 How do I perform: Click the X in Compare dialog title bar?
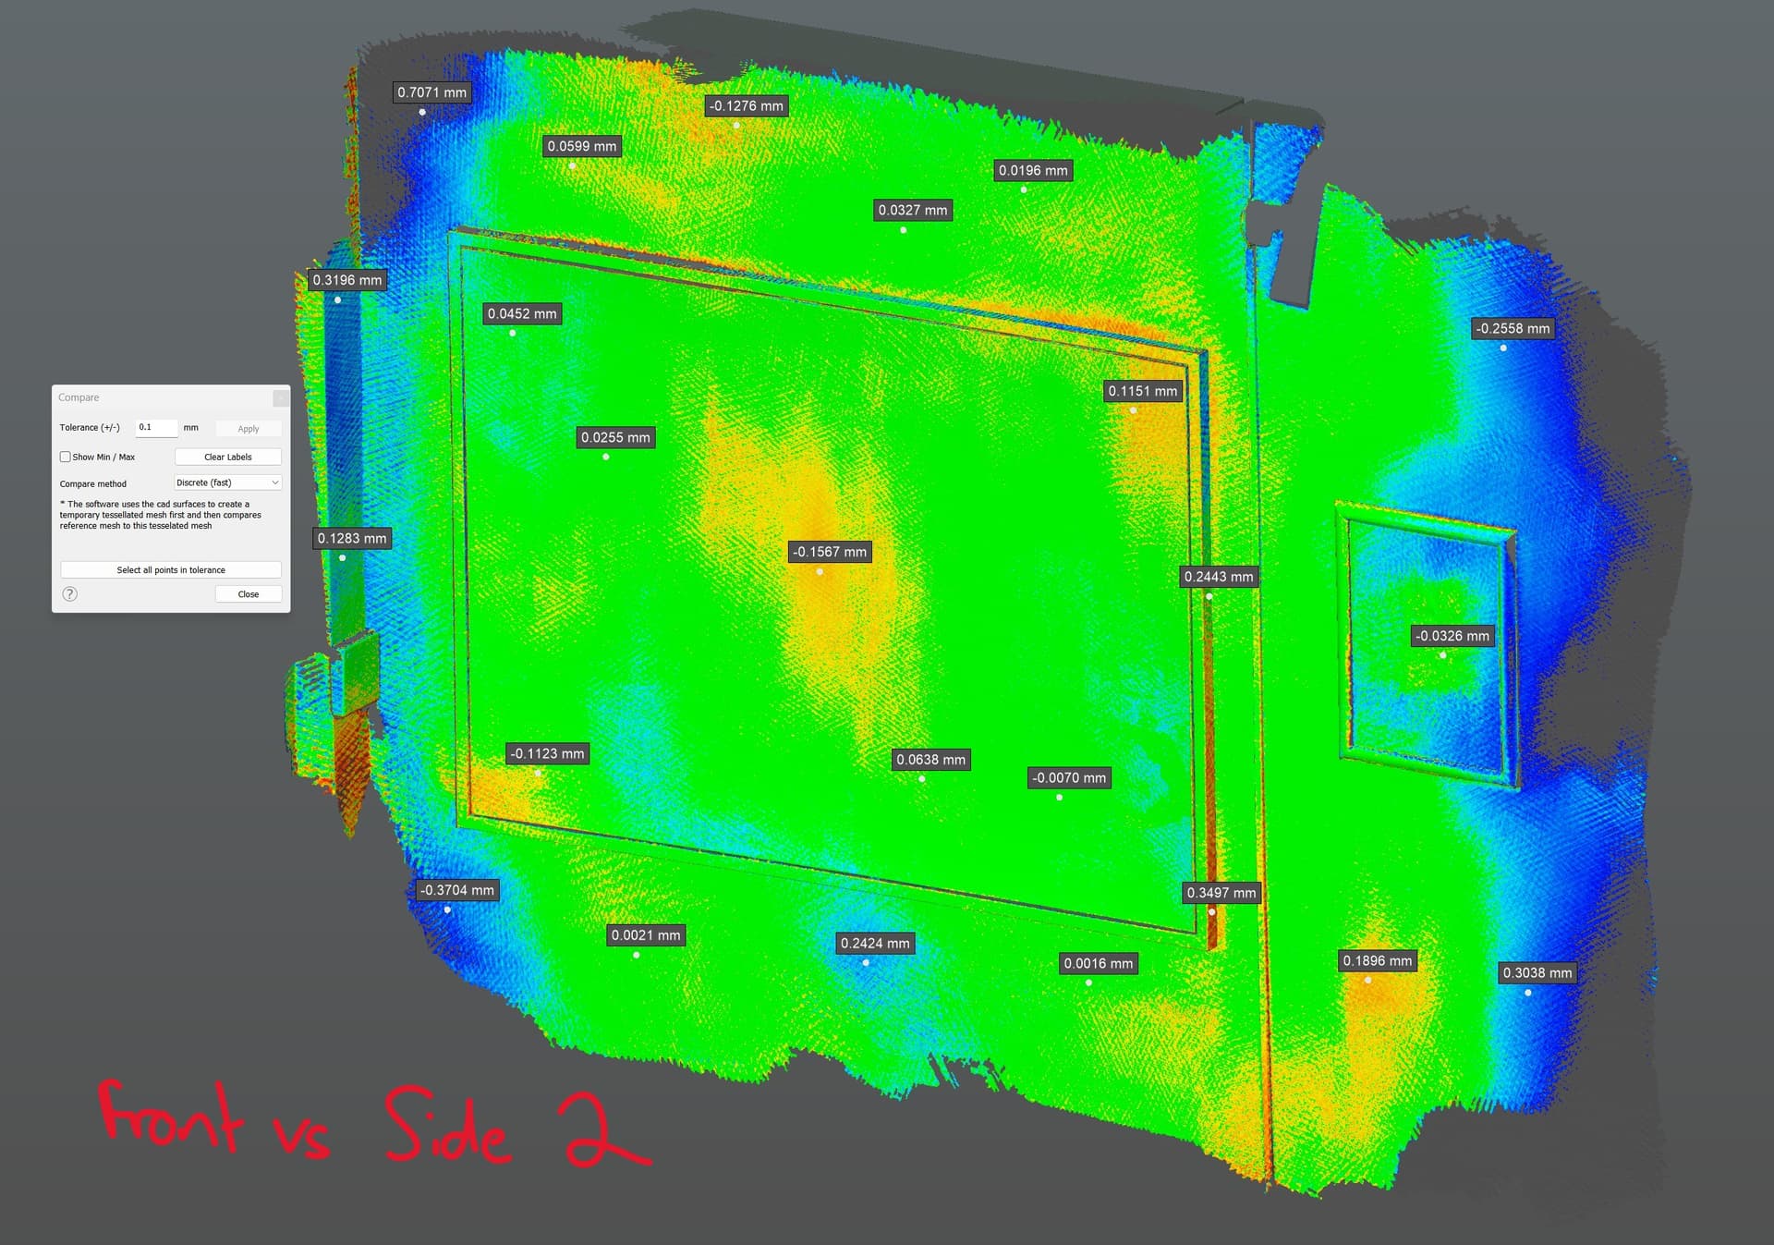281,397
